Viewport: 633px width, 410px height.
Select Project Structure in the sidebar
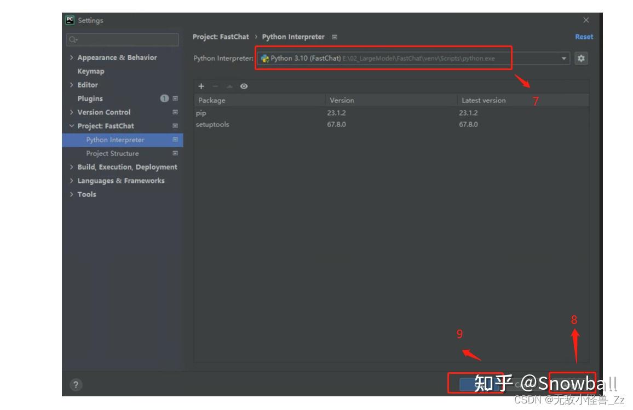(114, 153)
